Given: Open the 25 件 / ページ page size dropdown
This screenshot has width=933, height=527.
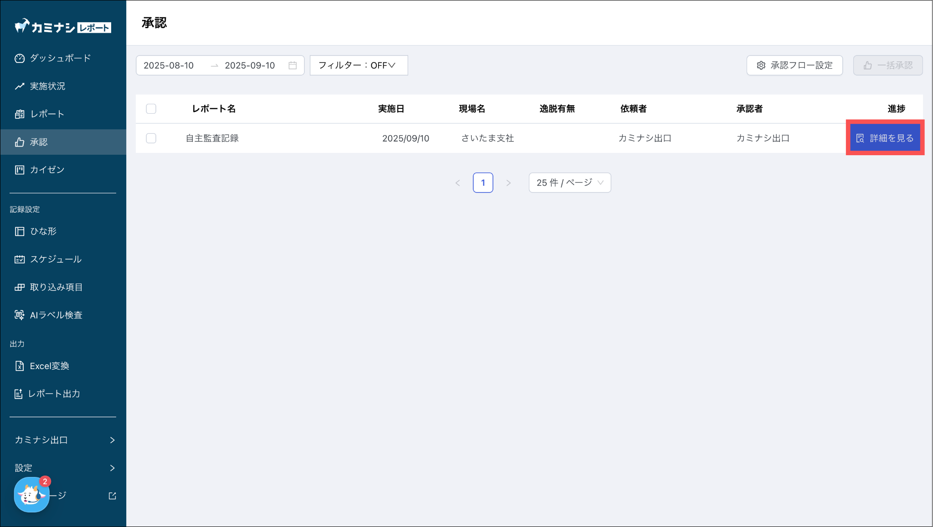Looking at the screenshot, I should (569, 182).
